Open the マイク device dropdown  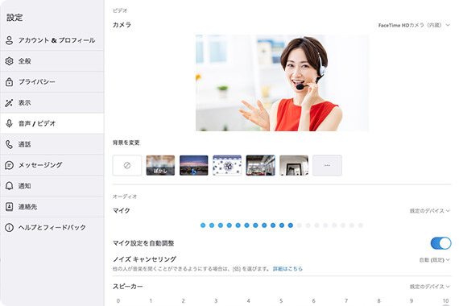[430, 211]
